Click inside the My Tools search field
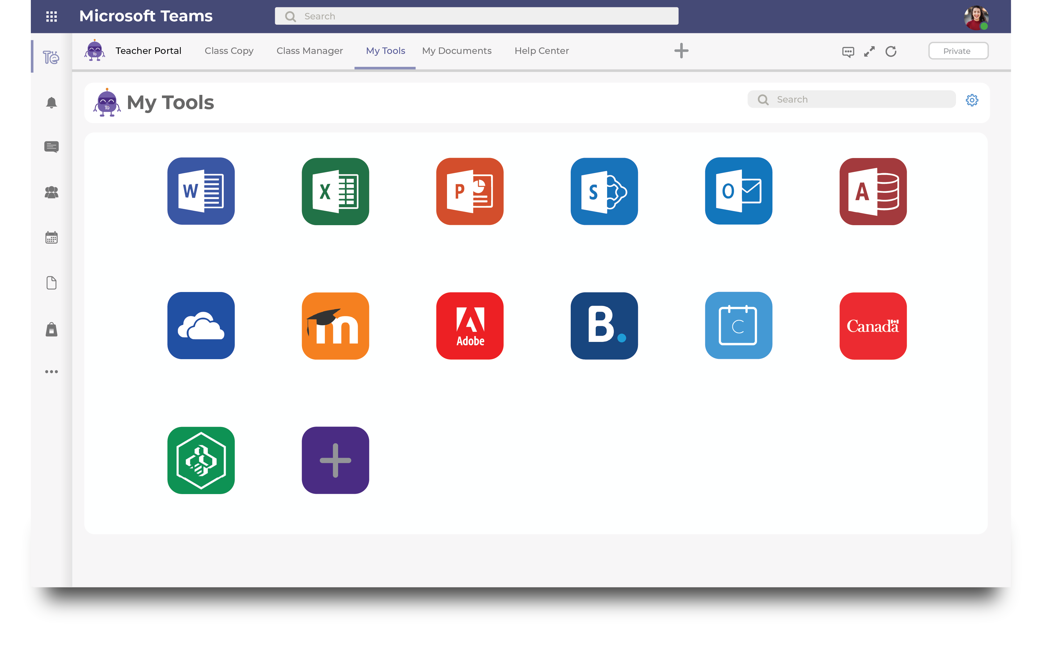 click(850, 99)
